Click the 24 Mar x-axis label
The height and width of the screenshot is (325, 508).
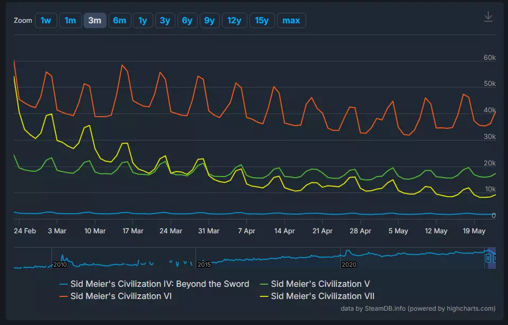(x=171, y=231)
